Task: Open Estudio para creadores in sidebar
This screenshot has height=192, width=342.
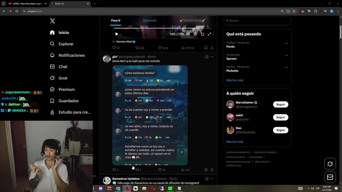Action: 70,112
